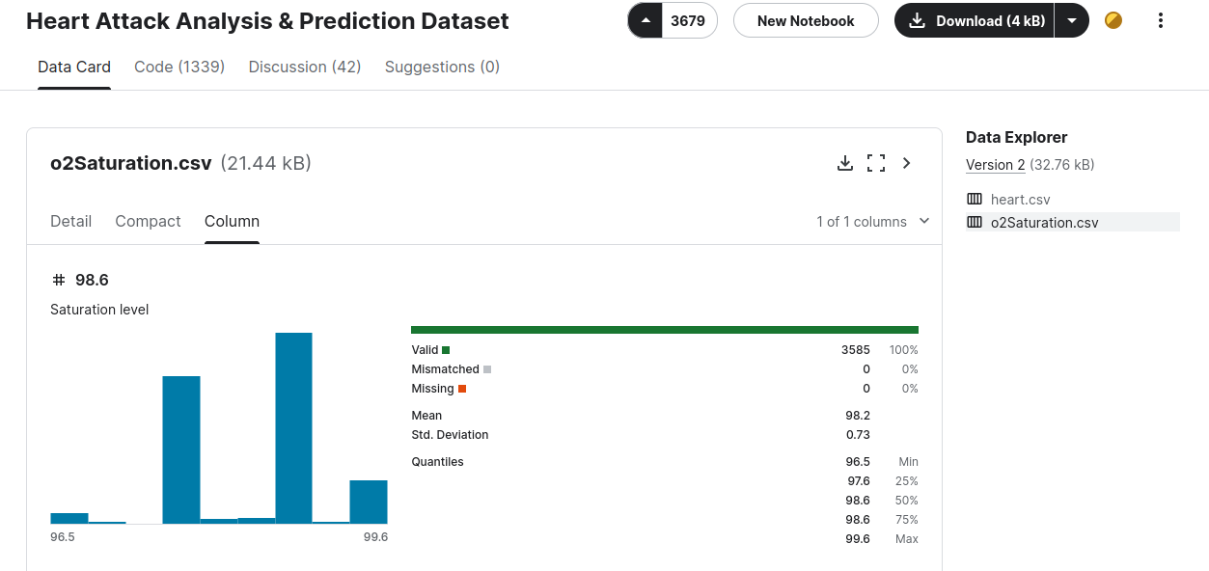This screenshot has width=1209, height=571.
Task: Open fullscreen view of the file preview
Action: pyautogui.click(x=876, y=163)
